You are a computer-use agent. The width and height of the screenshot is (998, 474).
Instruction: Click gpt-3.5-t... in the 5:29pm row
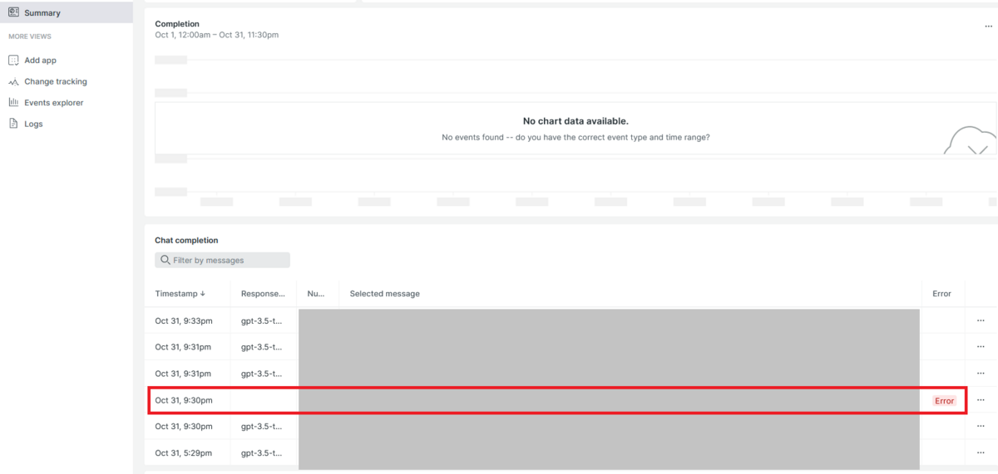(261, 452)
